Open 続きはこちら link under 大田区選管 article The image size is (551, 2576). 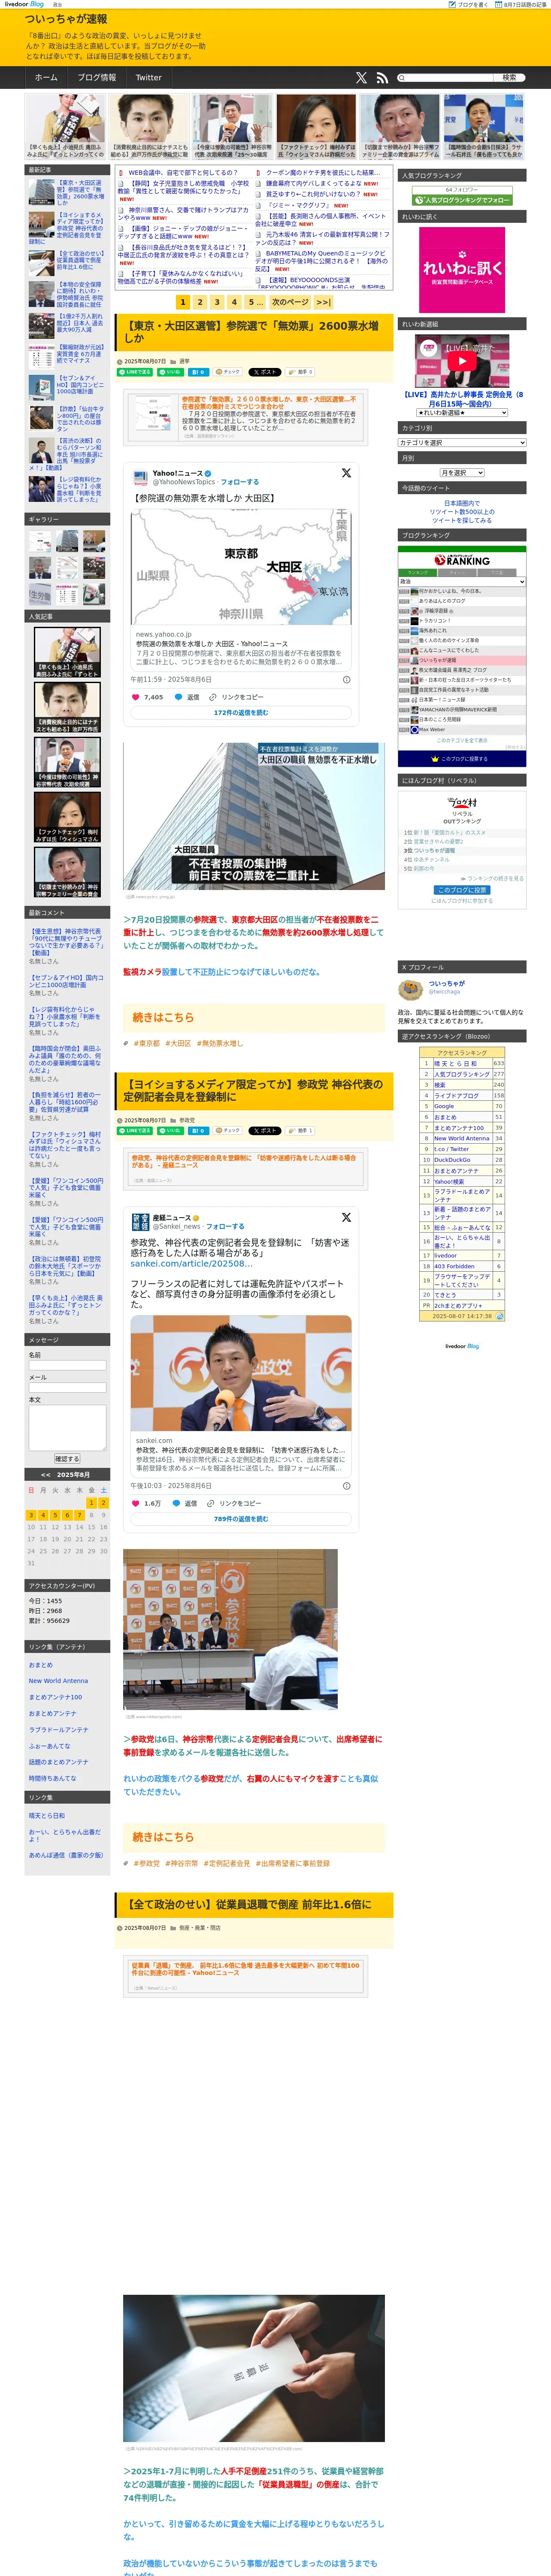coord(163,1017)
